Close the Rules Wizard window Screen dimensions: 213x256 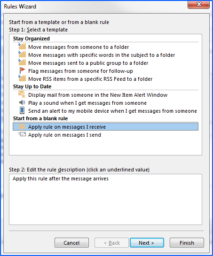pos(198,4)
